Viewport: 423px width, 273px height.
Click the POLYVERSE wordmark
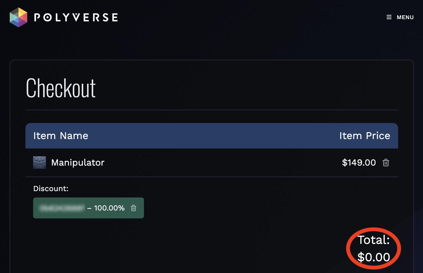[76, 17]
